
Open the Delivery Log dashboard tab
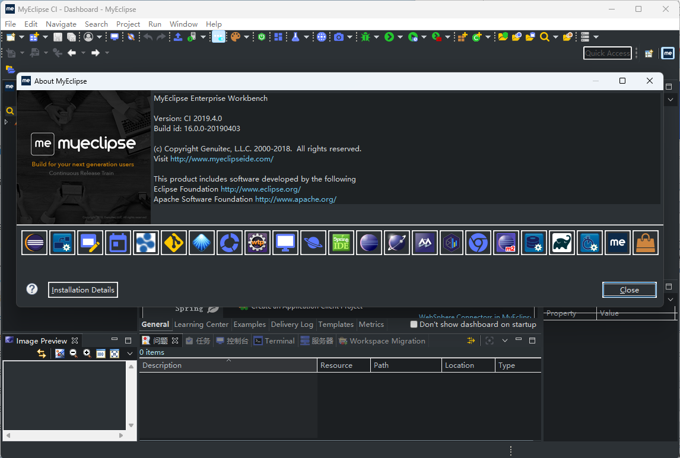click(x=292, y=325)
